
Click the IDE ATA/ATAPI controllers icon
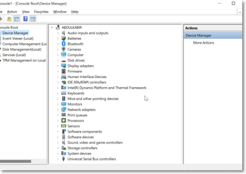click(63, 82)
